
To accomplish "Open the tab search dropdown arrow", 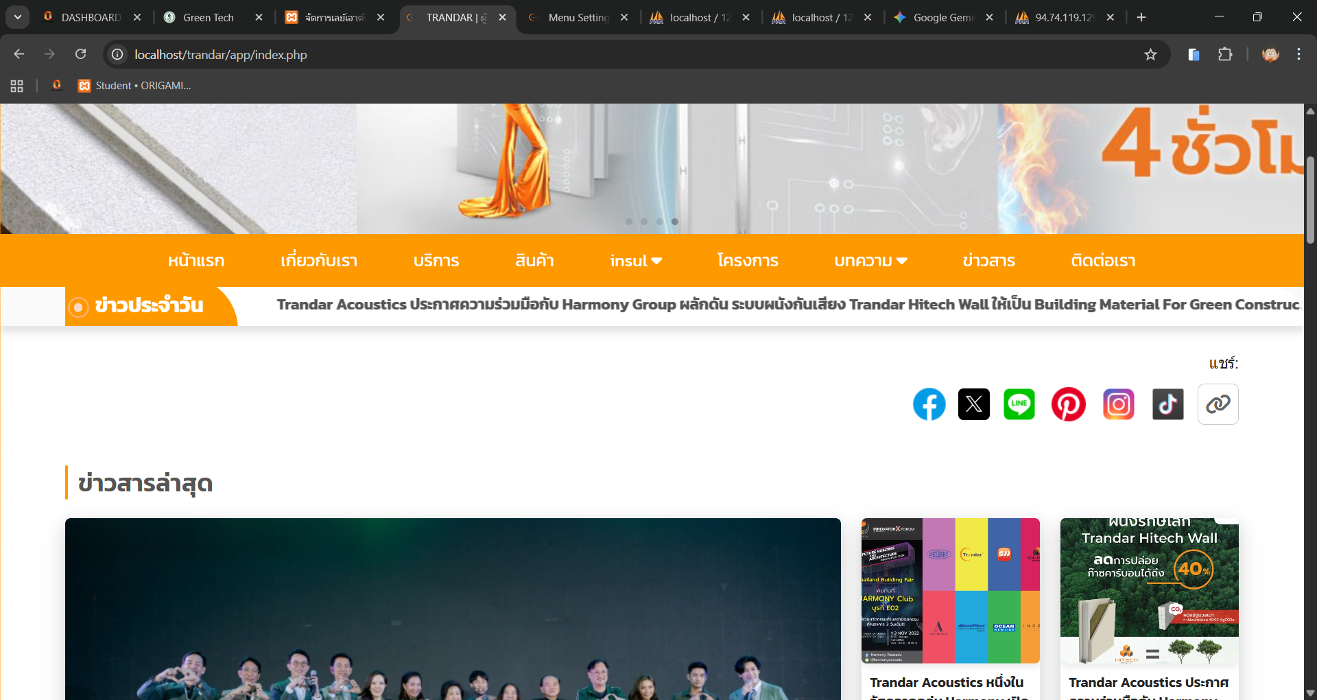I will 18,17.
